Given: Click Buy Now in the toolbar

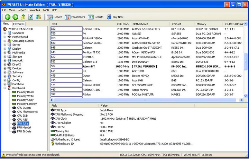Looking at the screenshot, I should tap(115, 17).
